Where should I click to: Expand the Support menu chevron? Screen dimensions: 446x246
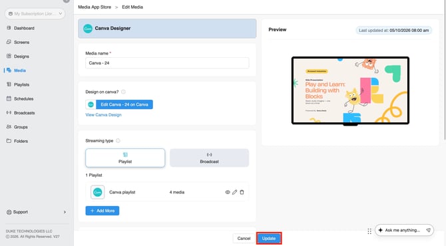[65, 212]
